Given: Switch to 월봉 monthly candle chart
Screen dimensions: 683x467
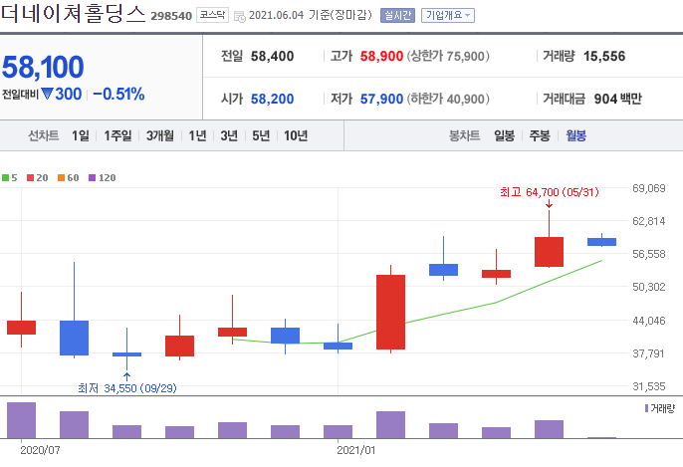Looking at the screenshot, I should click(x=575, y=135).
